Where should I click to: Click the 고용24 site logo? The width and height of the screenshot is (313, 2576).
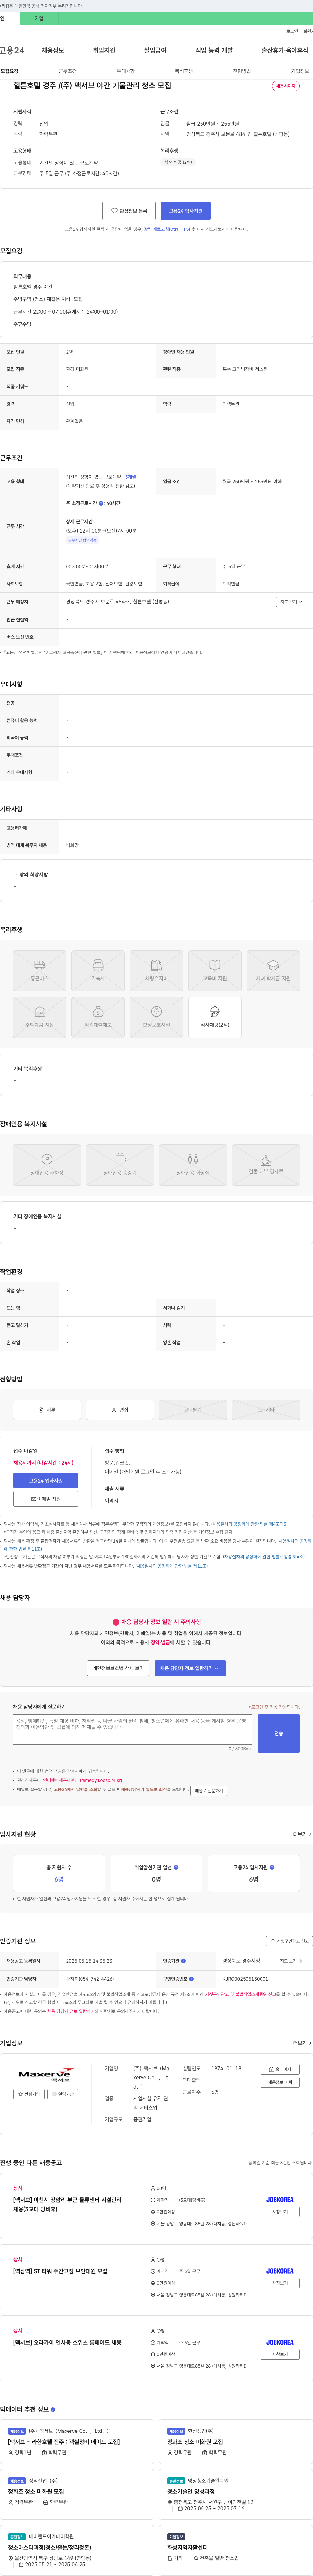[12, 50]
